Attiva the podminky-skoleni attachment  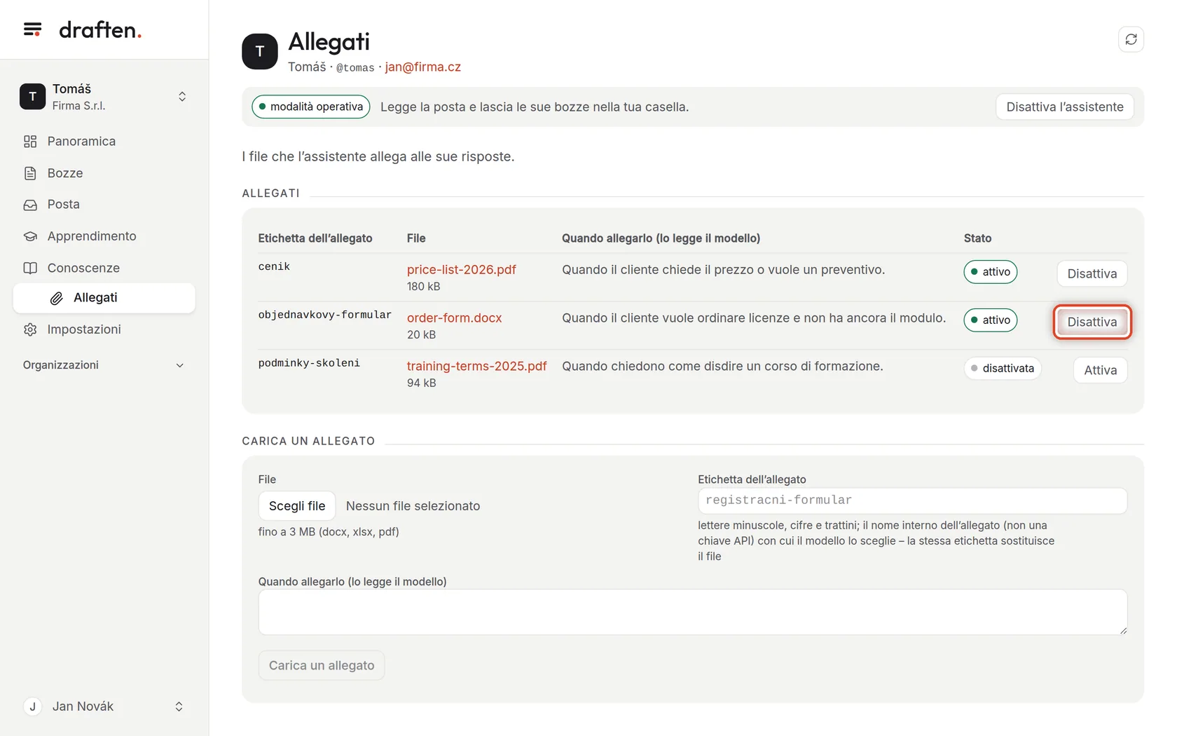pos(1100,370)
